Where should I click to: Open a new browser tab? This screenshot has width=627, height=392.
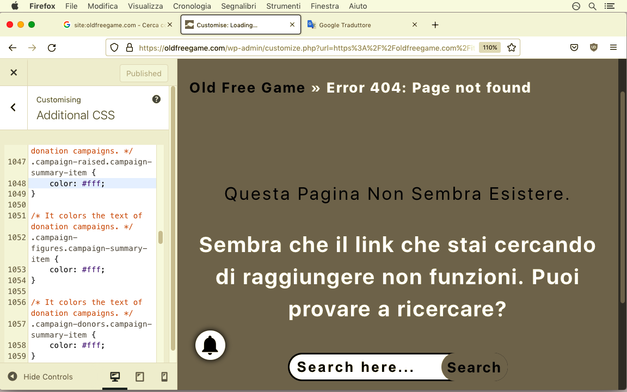coord(435,25)
